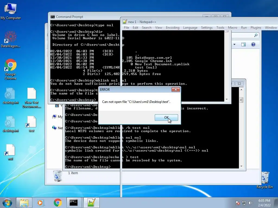278x208 pixels.
Task: Select the nul shortcut on desktop
Action: [x=11, y=152]
